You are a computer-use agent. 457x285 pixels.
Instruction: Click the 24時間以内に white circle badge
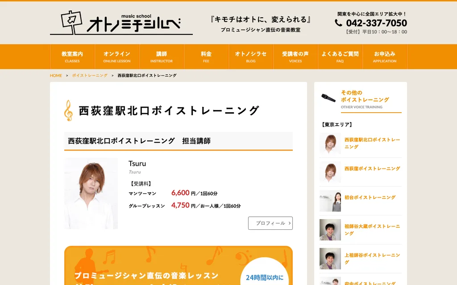(264, 271)
